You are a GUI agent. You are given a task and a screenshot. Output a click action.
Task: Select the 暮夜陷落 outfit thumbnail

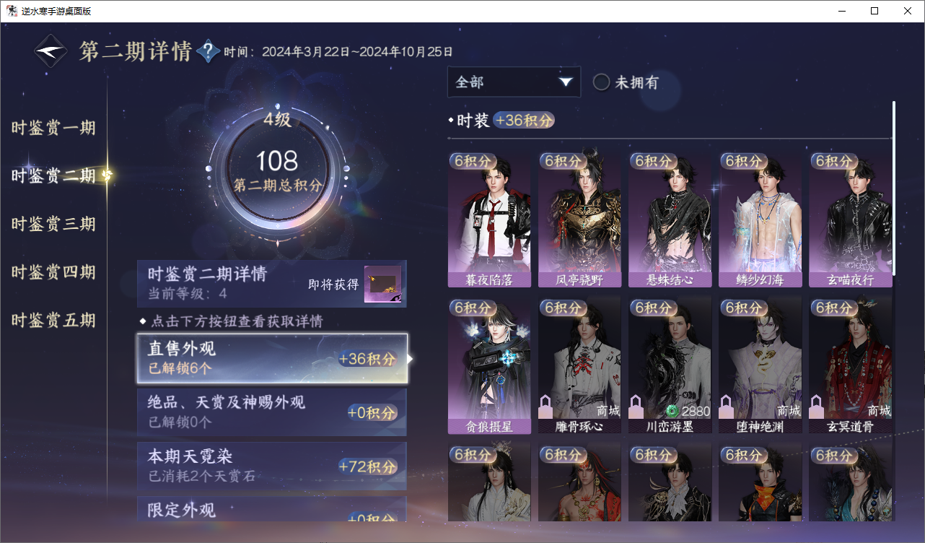pyautogui.click(x=489, y=220)
